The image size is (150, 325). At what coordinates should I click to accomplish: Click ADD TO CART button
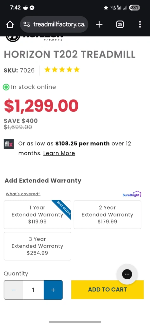(107, 289)
